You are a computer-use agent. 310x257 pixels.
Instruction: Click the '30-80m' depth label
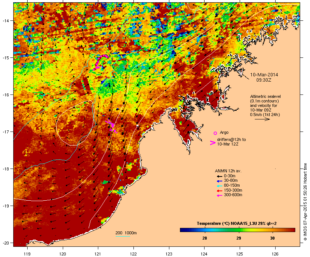pyautogui.click(x=231, y=181)
